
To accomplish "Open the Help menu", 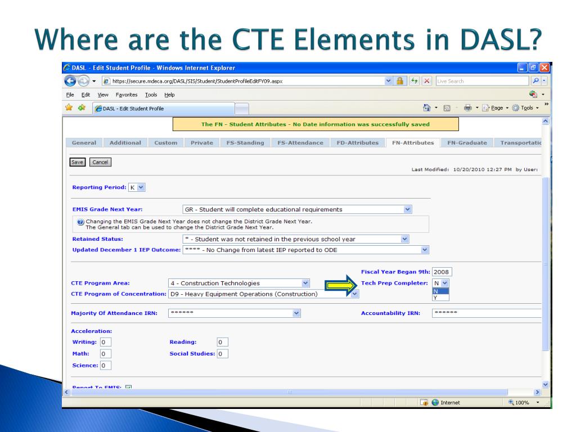I will pos(169,94).
